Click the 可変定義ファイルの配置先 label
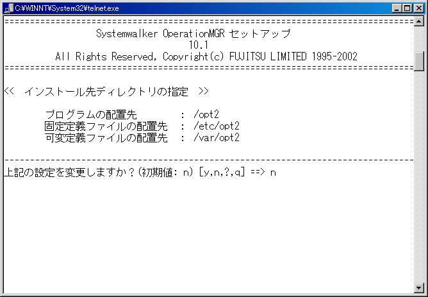This screenshot has width=428, height=297. point(106,138)
